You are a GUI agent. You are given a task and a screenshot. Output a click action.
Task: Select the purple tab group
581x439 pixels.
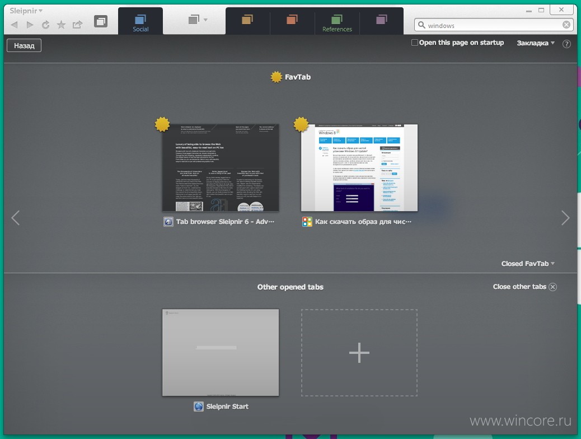pos(381,20)
